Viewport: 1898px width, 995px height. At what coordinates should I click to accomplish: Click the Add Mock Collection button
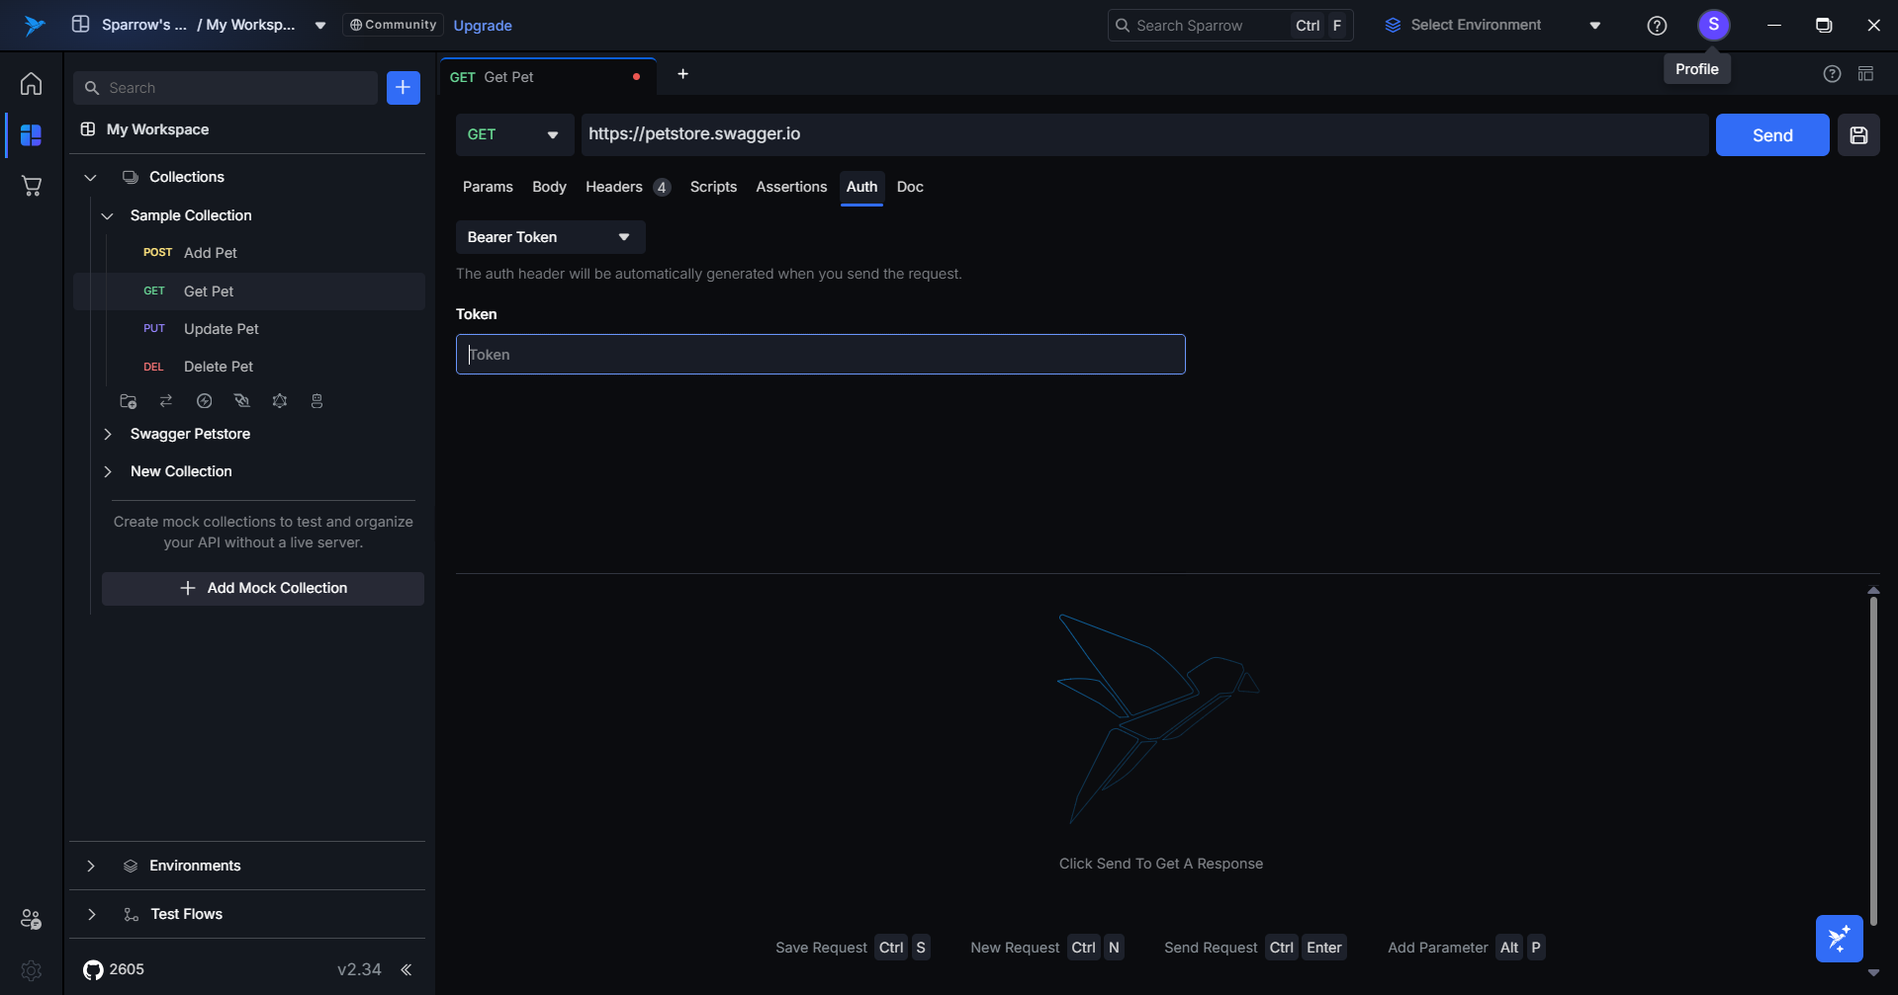tap(263, 588)
